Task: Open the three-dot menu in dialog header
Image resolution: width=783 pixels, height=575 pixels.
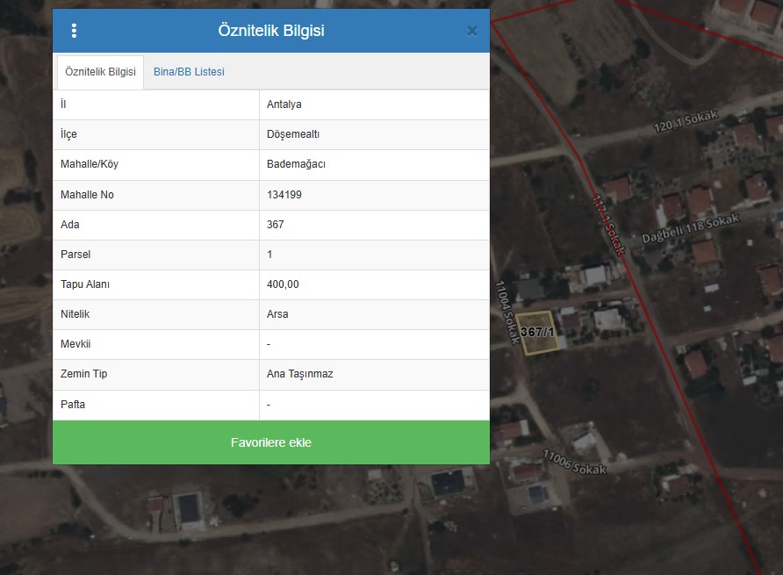Action: pos(74,31)
